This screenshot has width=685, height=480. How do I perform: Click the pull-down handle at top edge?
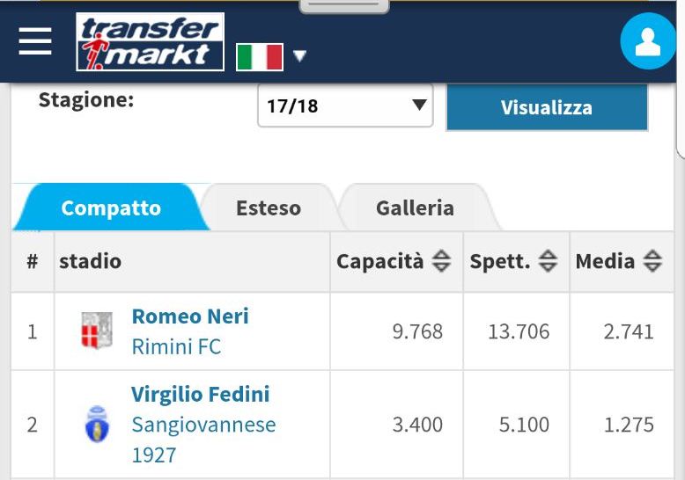(343, 5)
